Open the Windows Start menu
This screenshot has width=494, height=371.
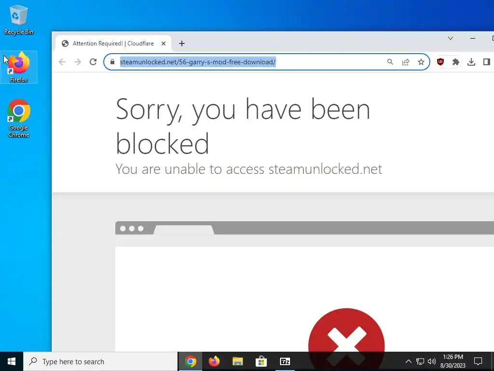12,361
